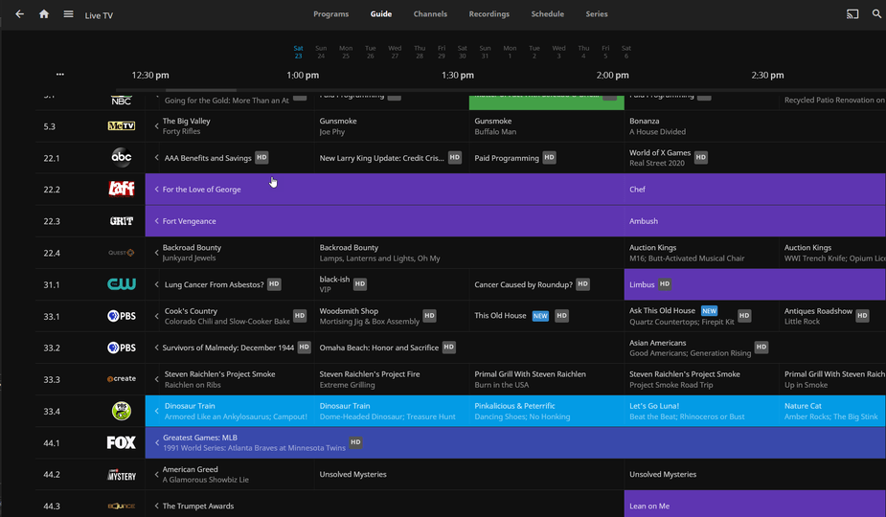This screenshot has width=886, height=517.
Task: Open Let's Go Luna! program
Action: click(701, 411)
